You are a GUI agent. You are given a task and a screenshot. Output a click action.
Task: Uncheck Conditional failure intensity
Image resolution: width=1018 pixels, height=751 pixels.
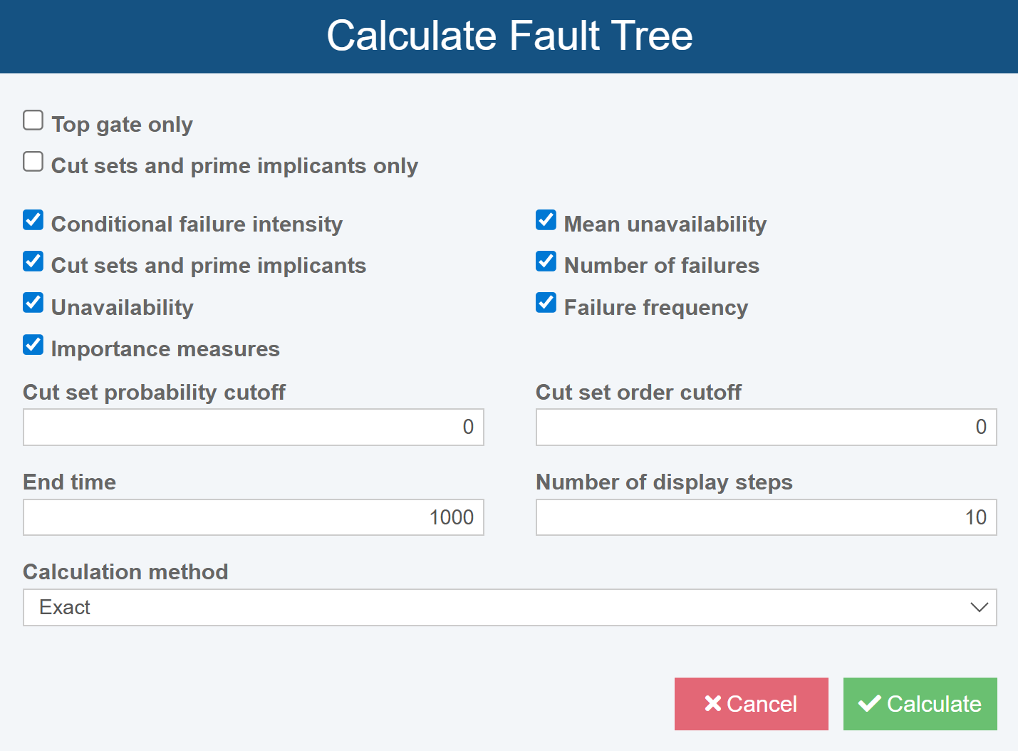click(x=33, y=220)
